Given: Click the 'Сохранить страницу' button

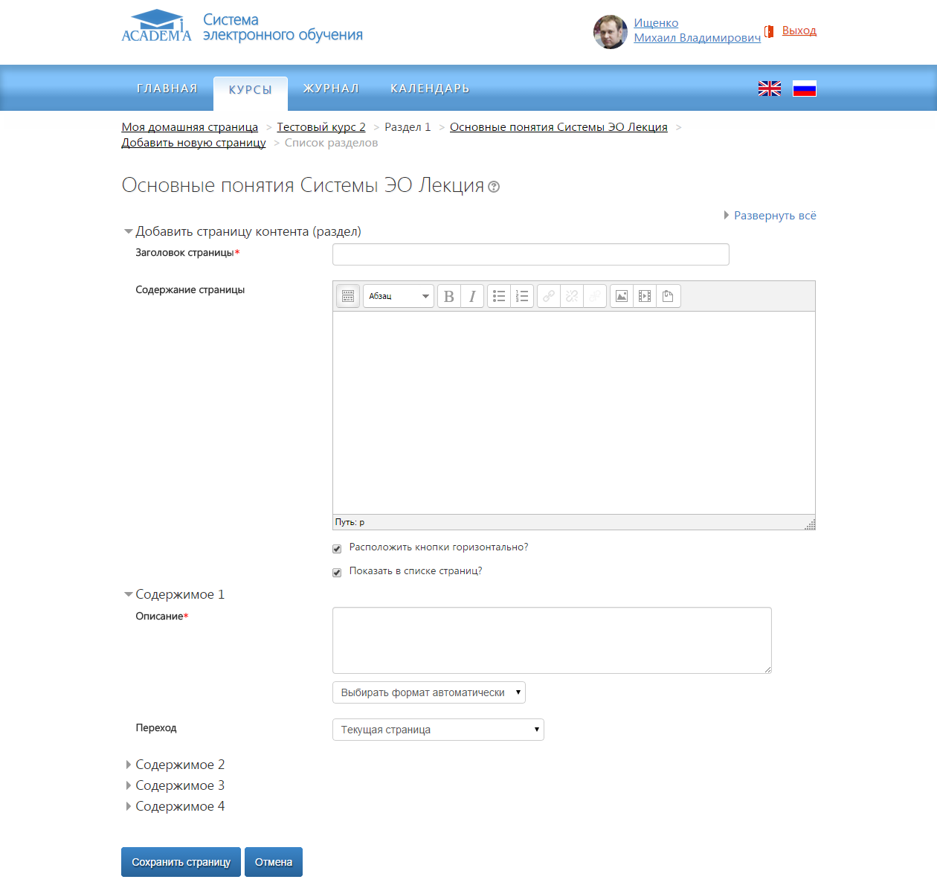Looking at the screenshot, I should click(181, 862).
